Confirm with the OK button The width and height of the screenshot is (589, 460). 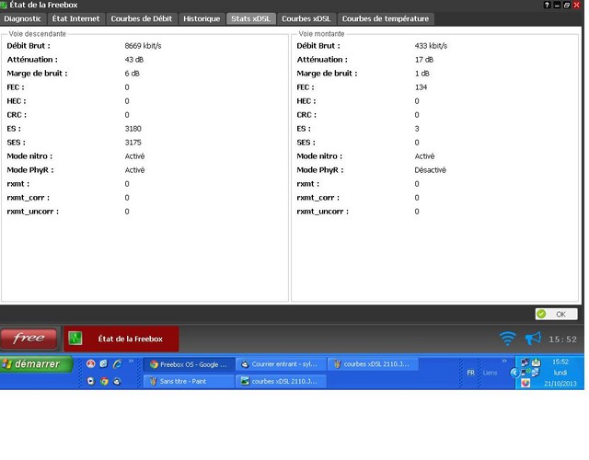pos(556,314)
